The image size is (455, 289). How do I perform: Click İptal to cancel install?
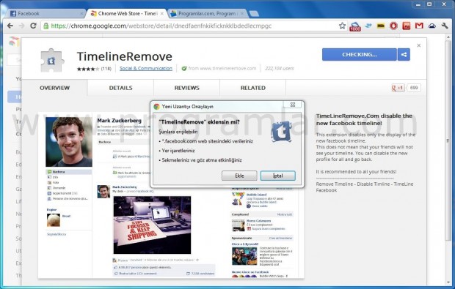(x=277, y=176)
